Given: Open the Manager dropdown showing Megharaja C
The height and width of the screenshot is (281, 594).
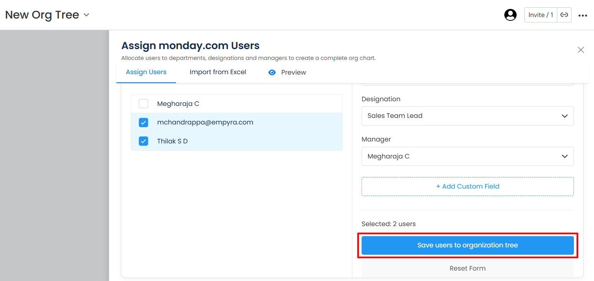Looking at the screenshot, I should click(x=468, y=157).
